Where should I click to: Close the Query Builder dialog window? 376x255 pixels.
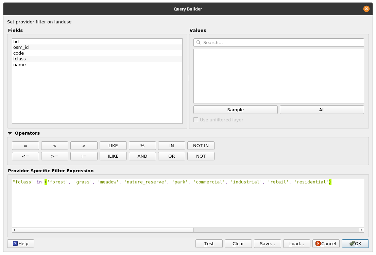[366, 9]
